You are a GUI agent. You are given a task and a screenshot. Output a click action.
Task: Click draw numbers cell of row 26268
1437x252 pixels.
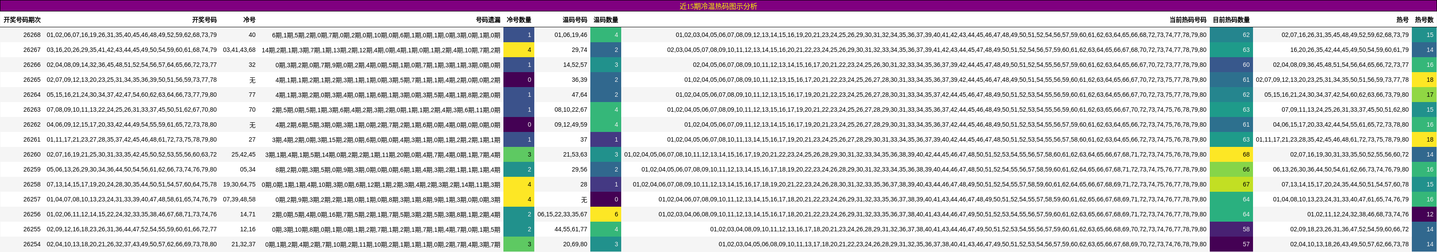[131, 34]
